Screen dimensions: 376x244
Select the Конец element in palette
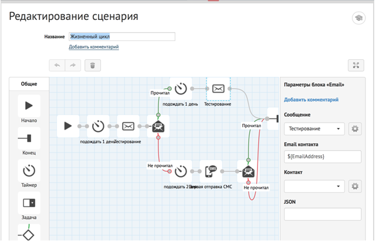click(29, 138)
